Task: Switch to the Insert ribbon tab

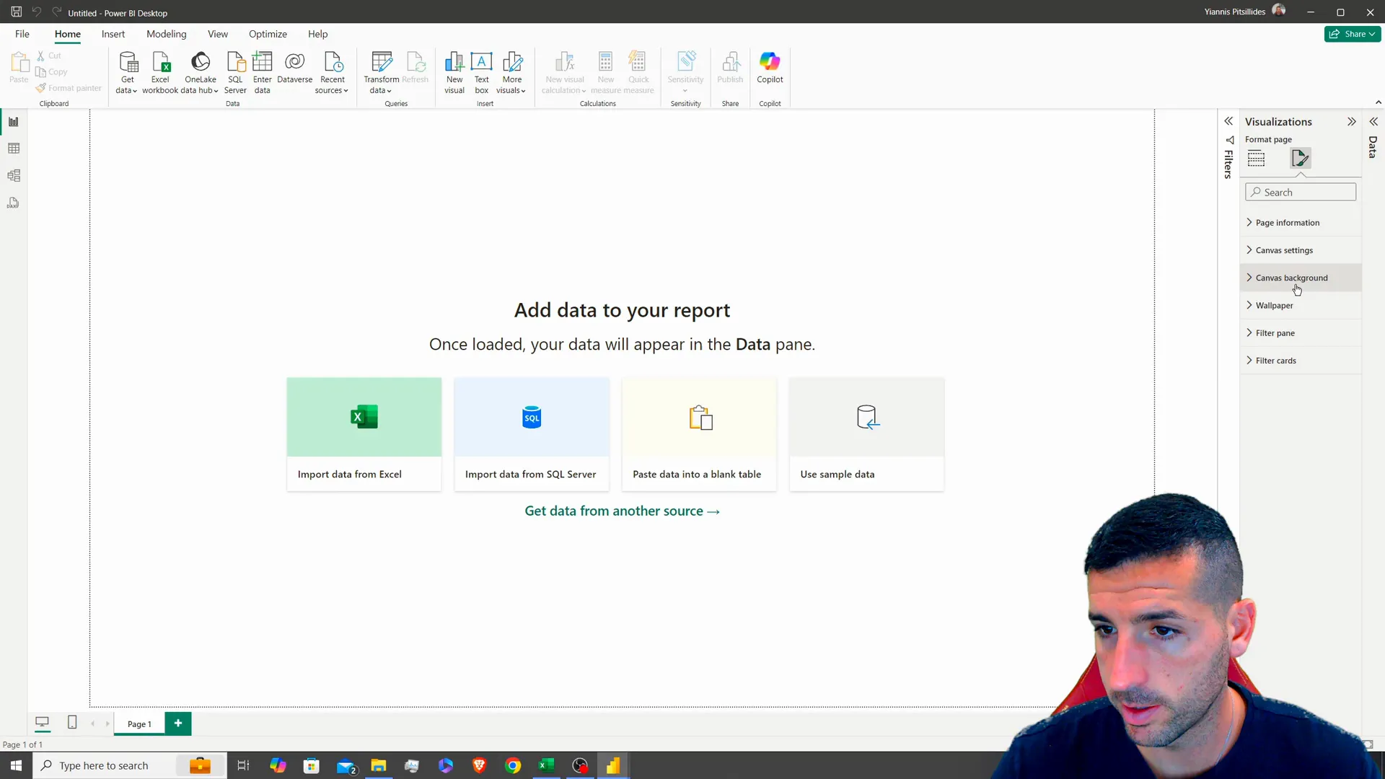Action: click(x=113, y=34)
